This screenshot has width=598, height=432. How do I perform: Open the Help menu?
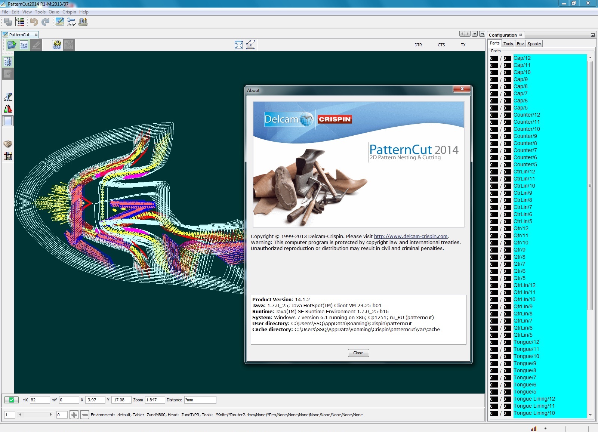tap(84, 12)
